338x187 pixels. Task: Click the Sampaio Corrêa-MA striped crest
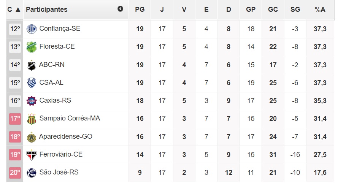(x=31, y=119)
